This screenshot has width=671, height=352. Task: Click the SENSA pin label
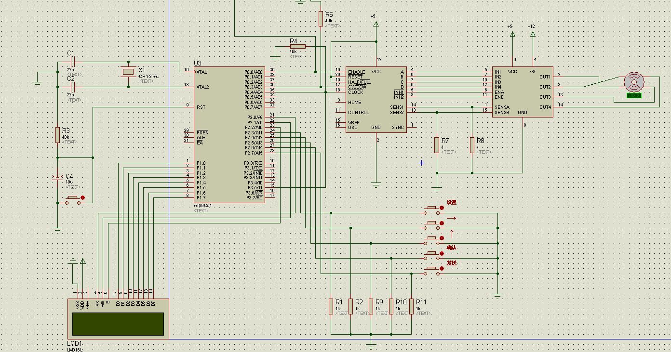pyautogui.click(x=502, y=107)
